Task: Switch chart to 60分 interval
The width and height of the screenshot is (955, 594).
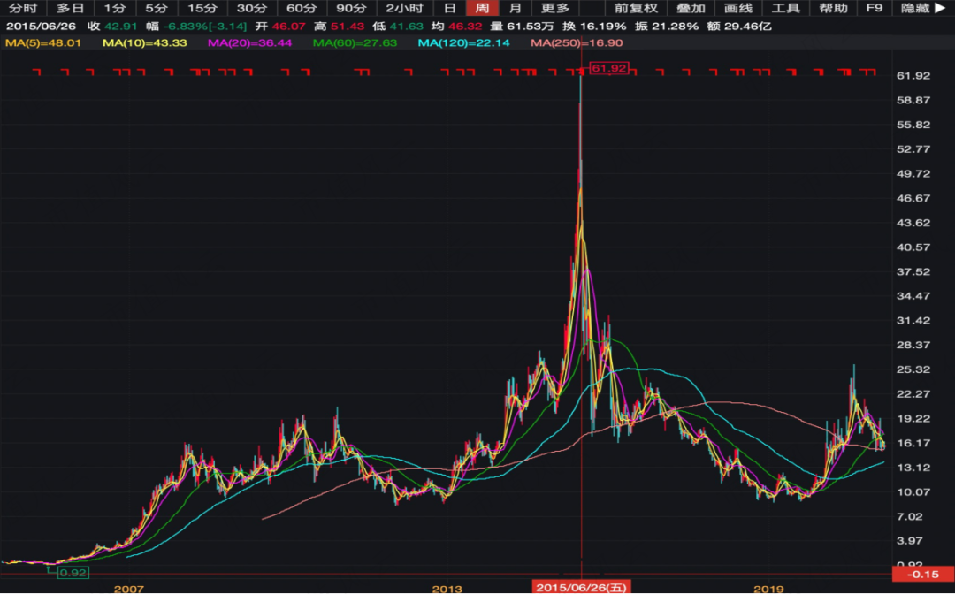Action: [301, 8]
